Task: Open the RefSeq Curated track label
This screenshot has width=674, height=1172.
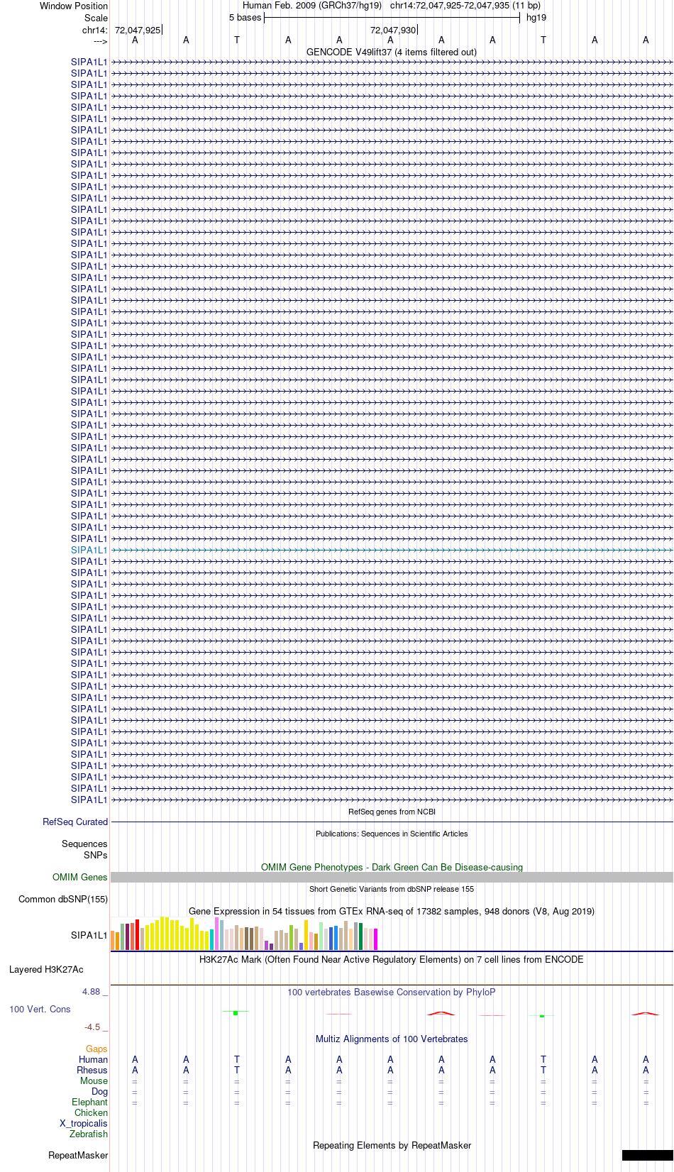Action: pyautogui.click(x=75, y=822)
